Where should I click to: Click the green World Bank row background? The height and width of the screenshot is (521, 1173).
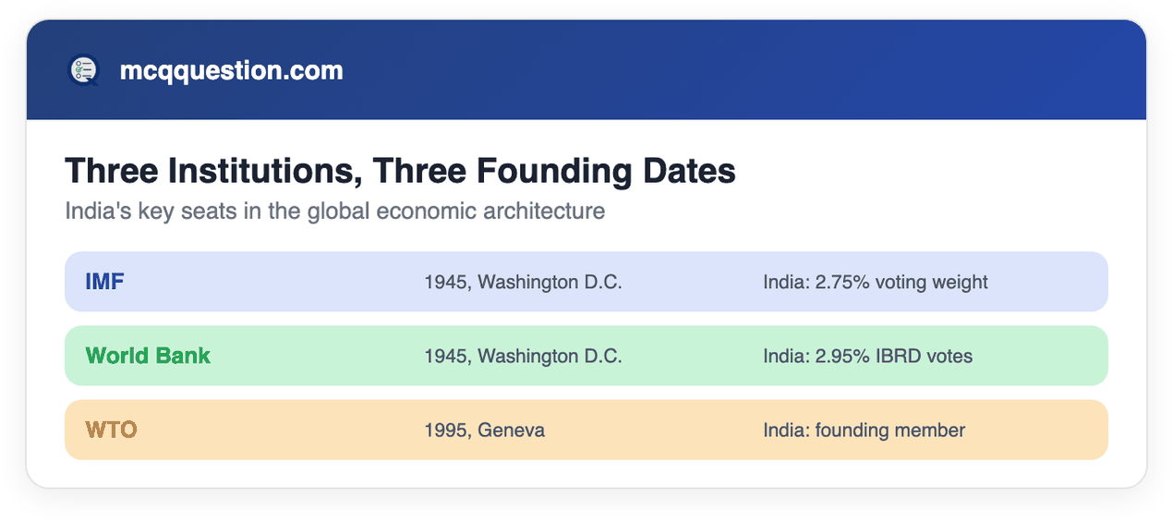coord(586,356)
